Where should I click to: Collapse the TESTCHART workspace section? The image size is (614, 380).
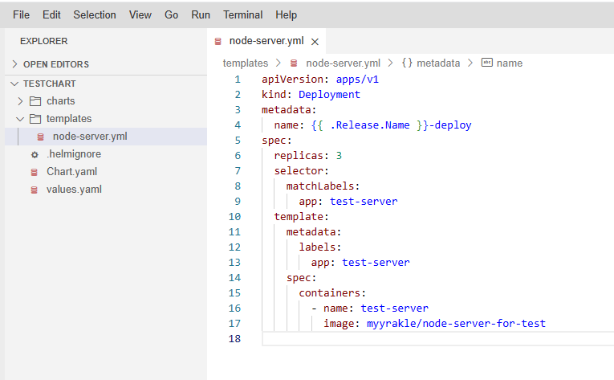click(x=14, y=84)
